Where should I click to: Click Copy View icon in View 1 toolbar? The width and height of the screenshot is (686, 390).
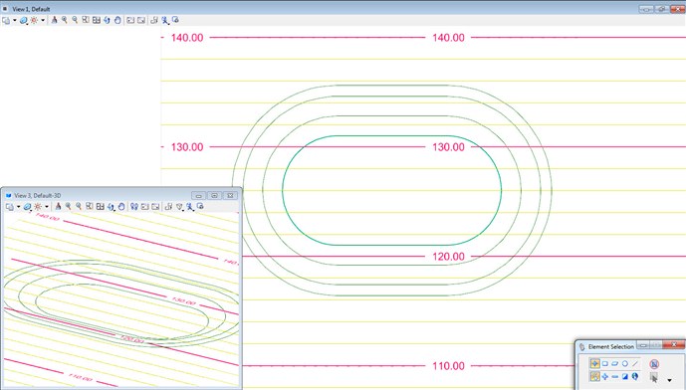pos(154,20)
